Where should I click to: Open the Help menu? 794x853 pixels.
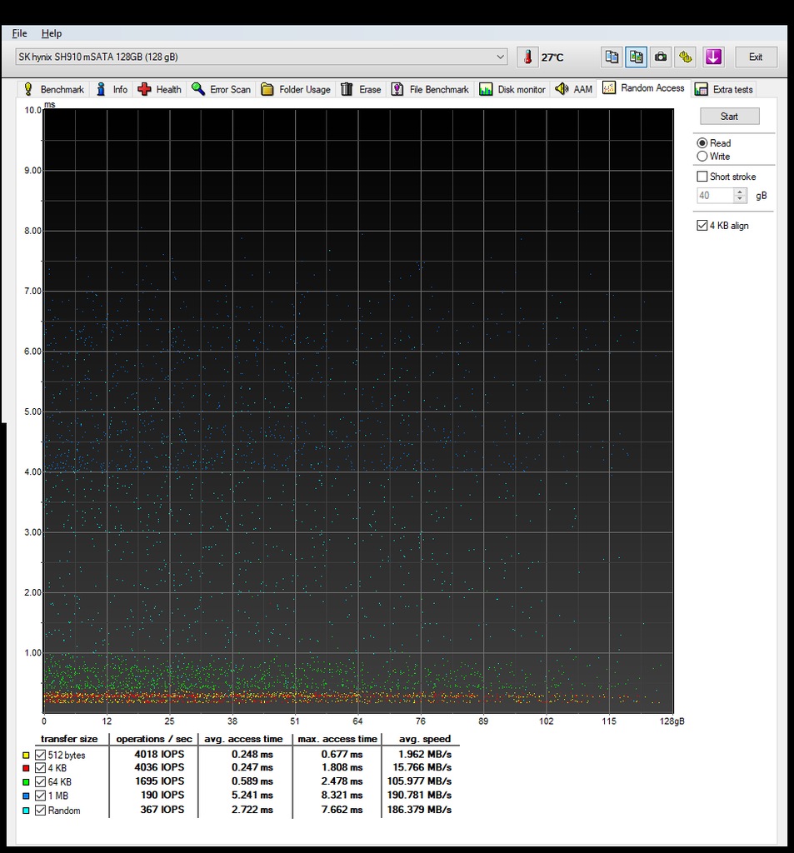click(x=52, y=33)
